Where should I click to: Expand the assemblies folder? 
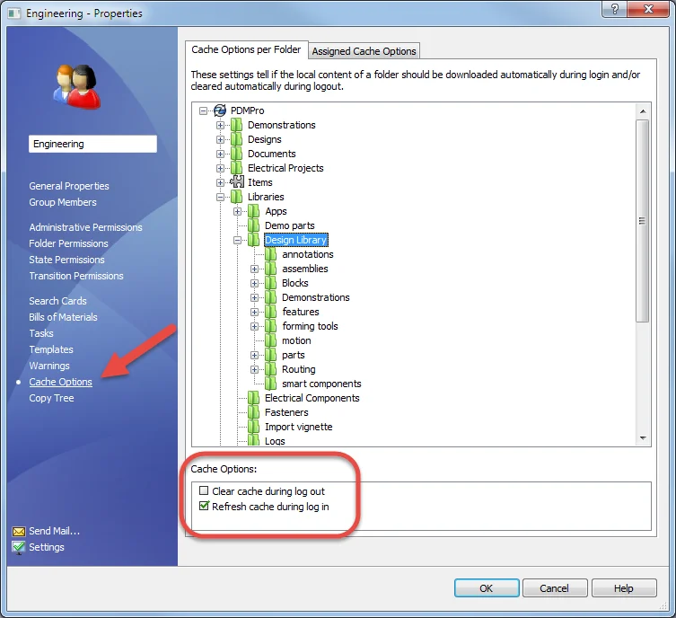click(254, 269)
